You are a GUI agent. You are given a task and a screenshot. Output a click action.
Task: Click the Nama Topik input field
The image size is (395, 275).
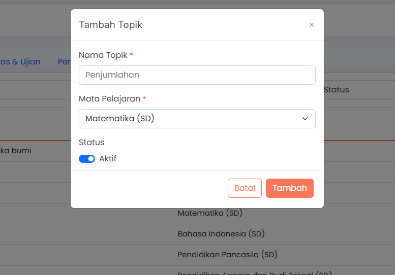[x=197, y=75]
